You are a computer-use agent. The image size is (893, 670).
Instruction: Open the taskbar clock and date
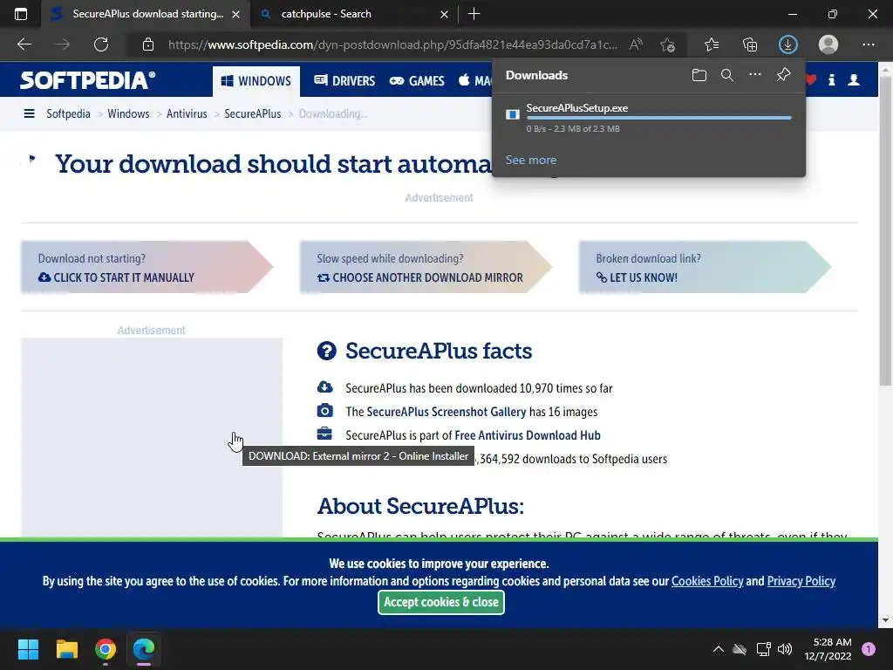828,649
